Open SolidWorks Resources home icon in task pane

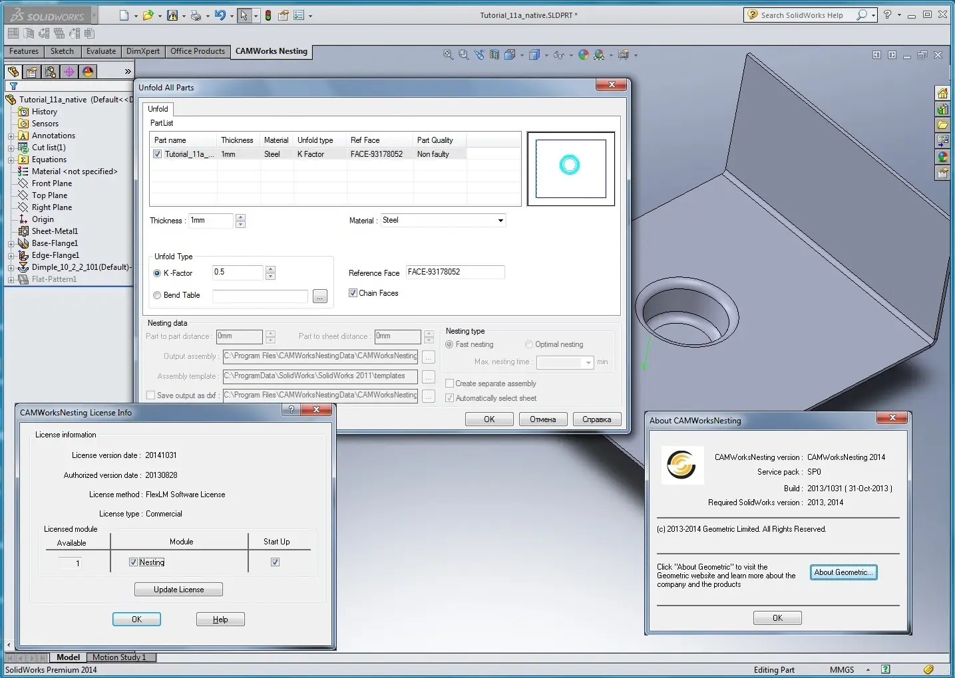(x=942, y=93)
